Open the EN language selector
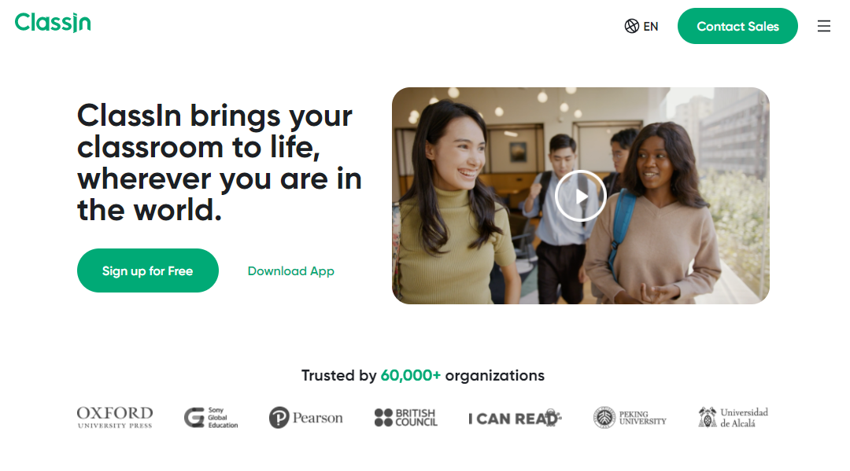This screenshot has width=850, height=471. 641,26
